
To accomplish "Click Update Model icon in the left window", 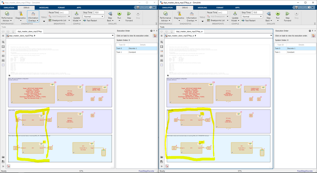I will [77, 14].
